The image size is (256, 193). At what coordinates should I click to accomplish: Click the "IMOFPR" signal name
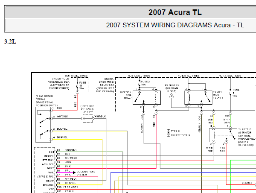pyautogui.click(x=49, y=156)
